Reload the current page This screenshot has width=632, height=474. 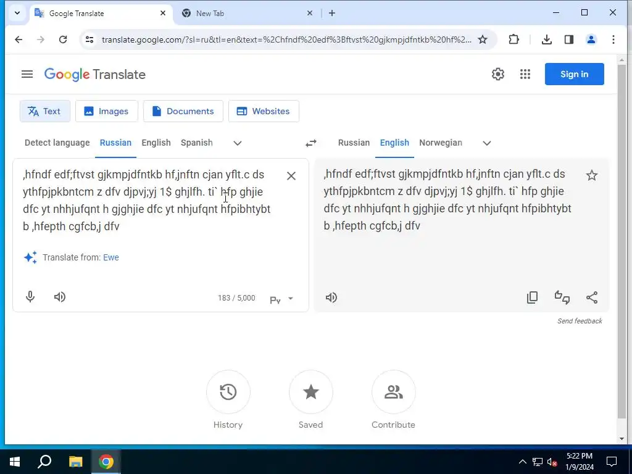click(63, 39)
